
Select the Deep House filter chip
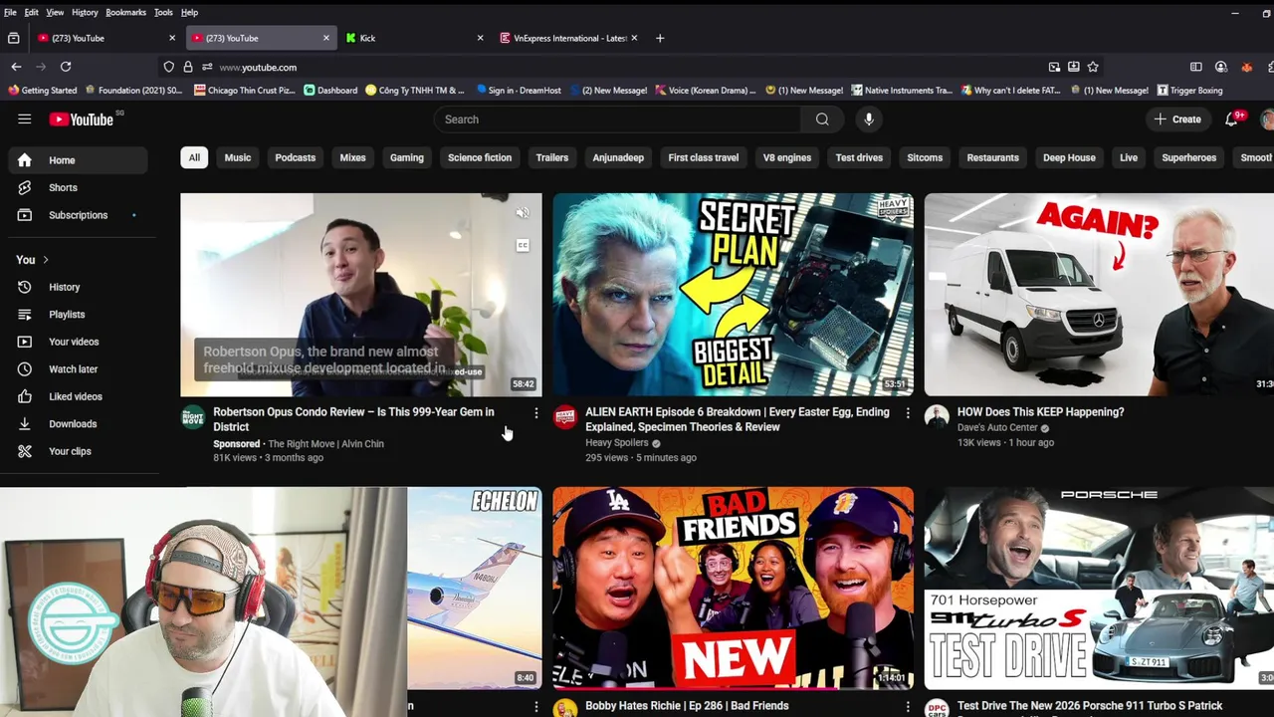pyautogui.click(x=1069, y=157)
